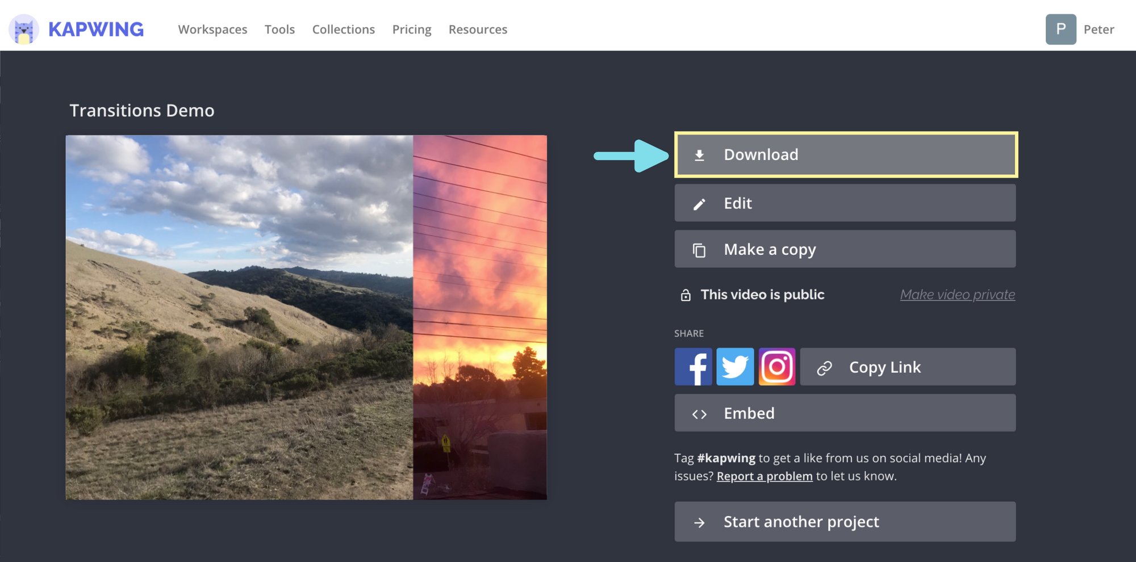Click the download arrow icon
The image size is (1136, 562).
pos(699,155)
